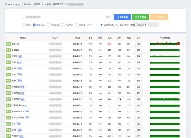Screen dimensions: 191x138
Task: Click the 响应IP column header
Action: pos(55,38)
